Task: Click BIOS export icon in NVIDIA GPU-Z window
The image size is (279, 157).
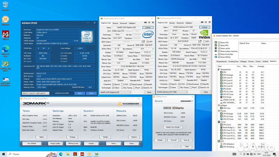Action: click(x=200, y=41)
